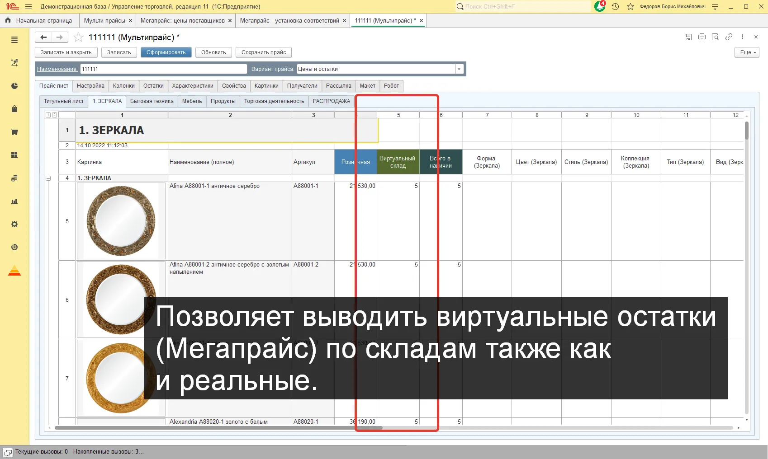Switch to Настройка tab
768x459 pixels.
click(x=90, y=86)
